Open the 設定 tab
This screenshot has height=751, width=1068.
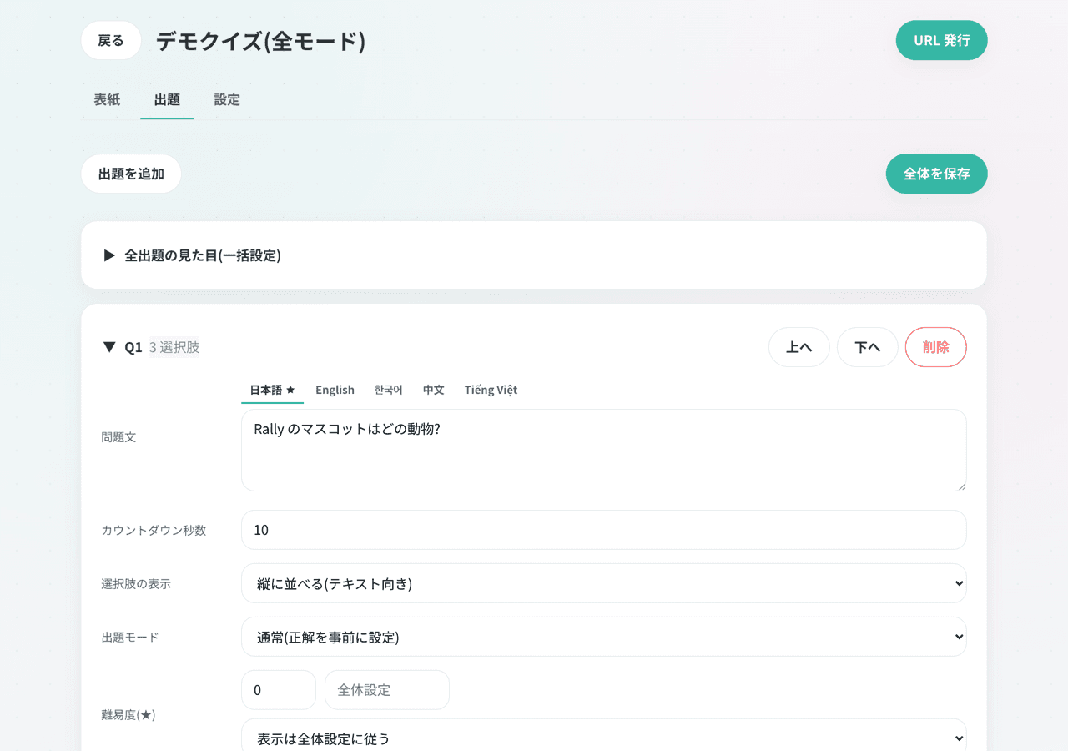pyautogui.click(x=227, y=99)
